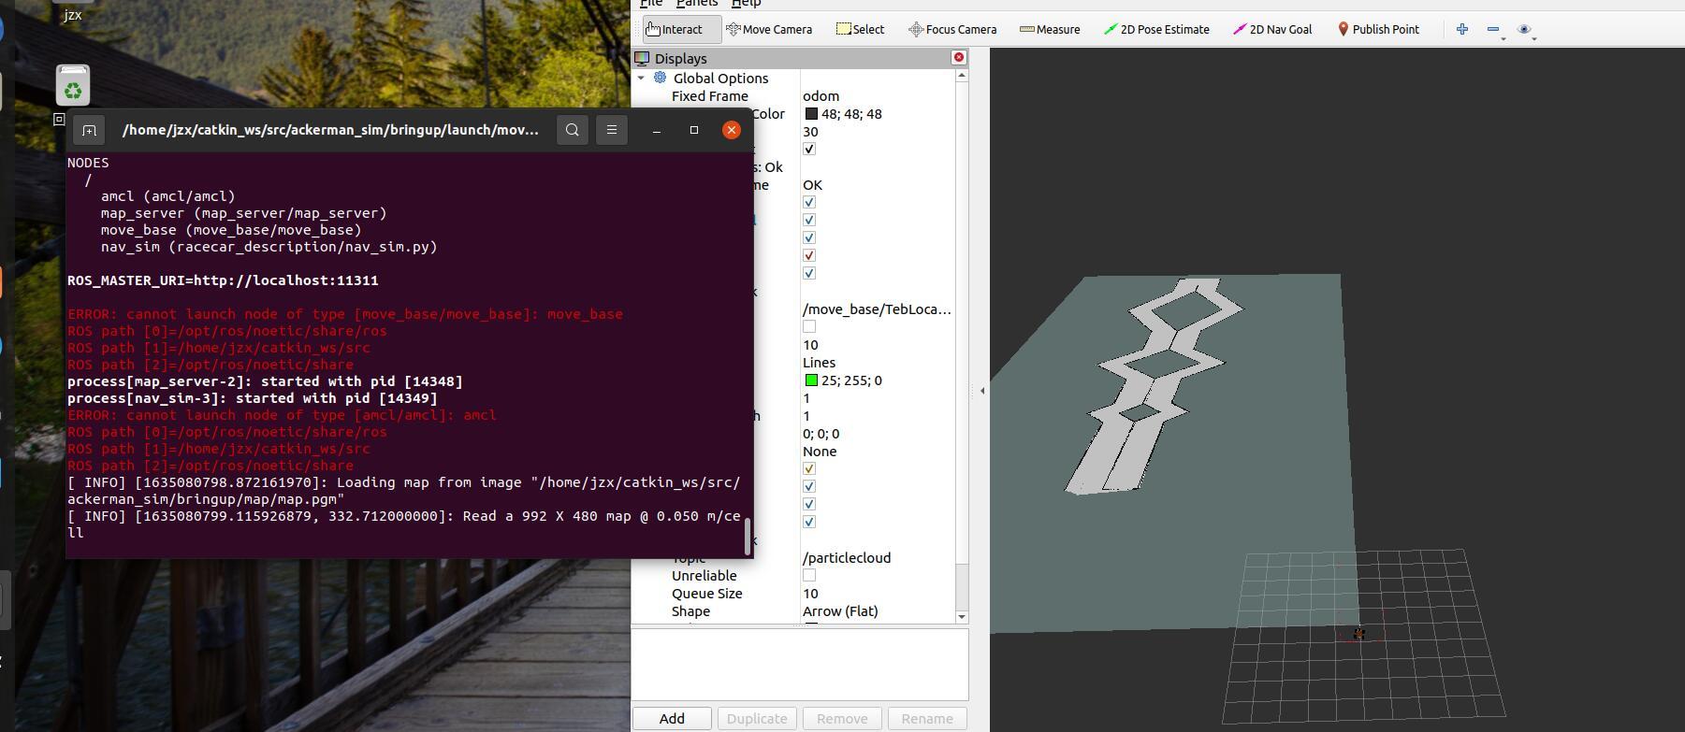Edit the frame rate value 30
This screenshot has height=732, width=1685.
coord(878,132)
